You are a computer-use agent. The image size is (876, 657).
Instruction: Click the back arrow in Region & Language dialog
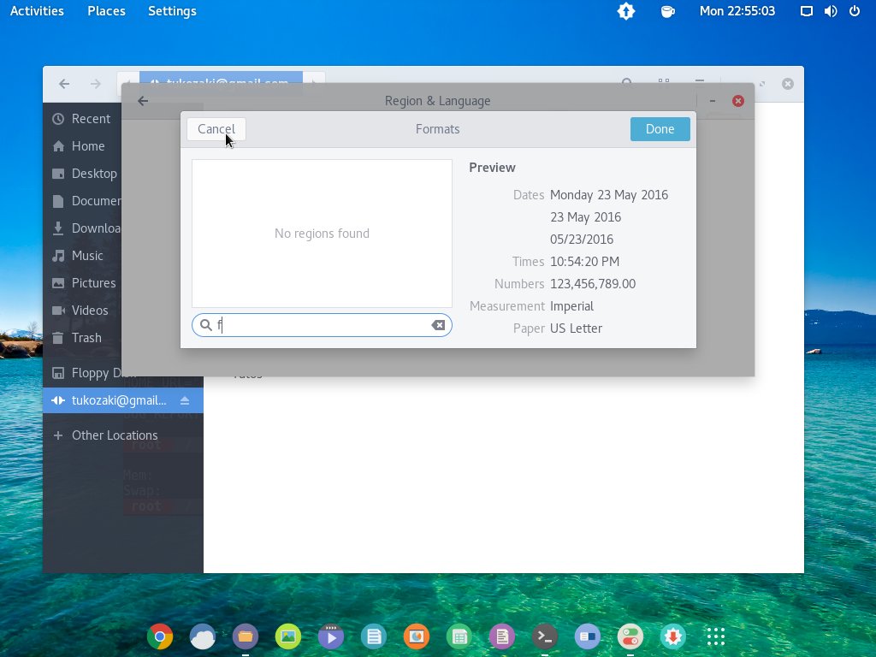click(142, 100)
